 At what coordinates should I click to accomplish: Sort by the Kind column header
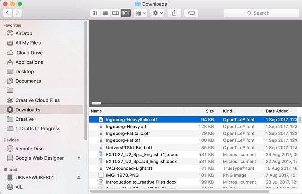[x=240, y=111]
